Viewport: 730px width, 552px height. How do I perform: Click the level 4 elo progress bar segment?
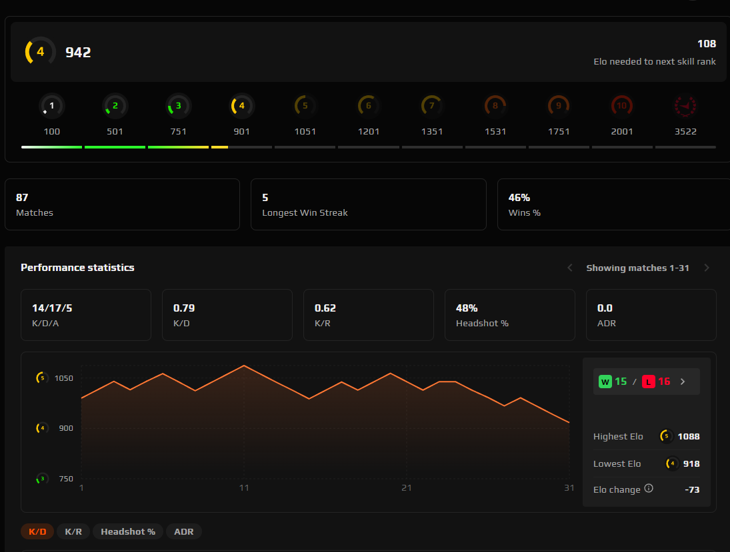point(241,146)
